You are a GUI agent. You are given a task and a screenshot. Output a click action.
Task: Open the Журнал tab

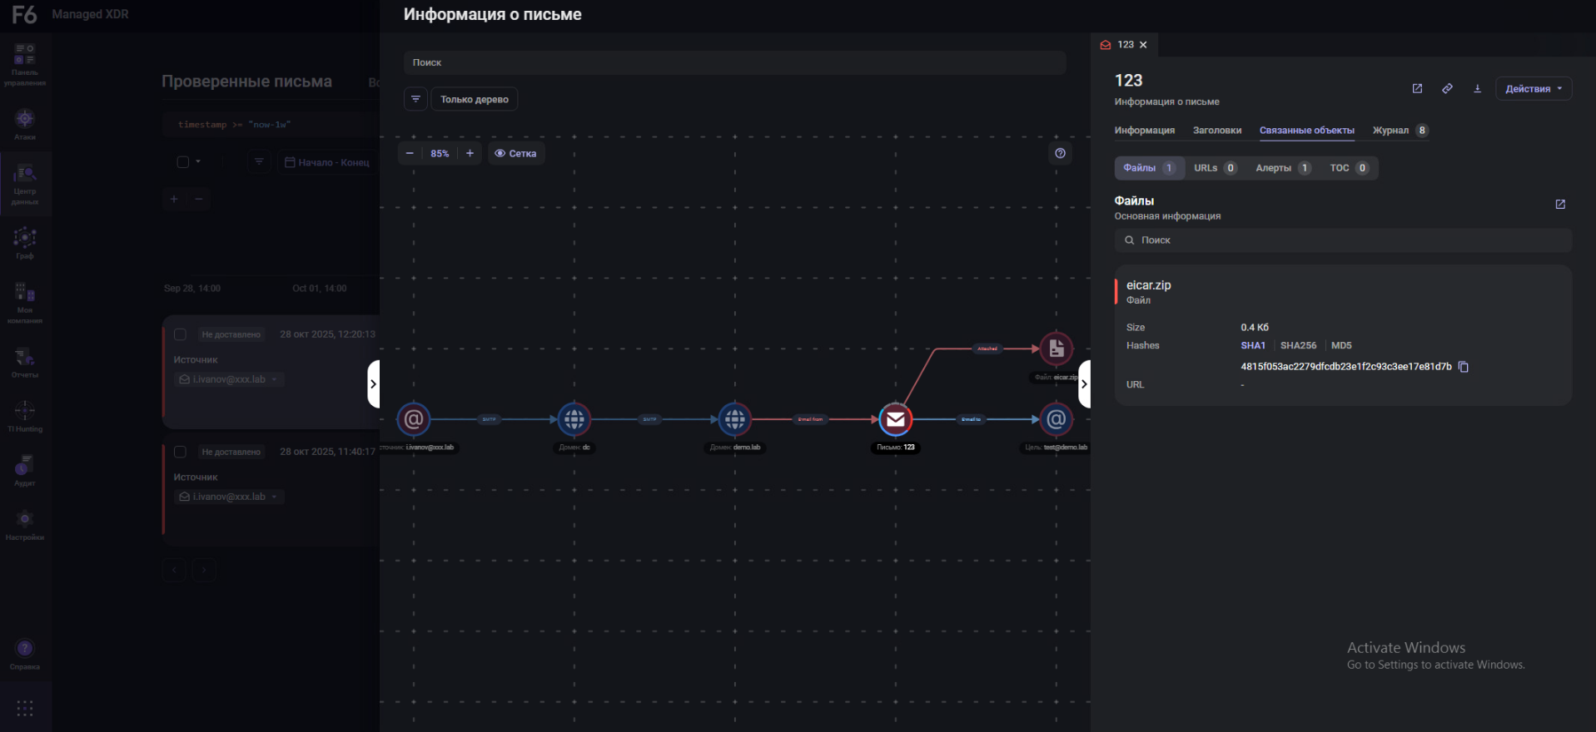coord(1390,131)
